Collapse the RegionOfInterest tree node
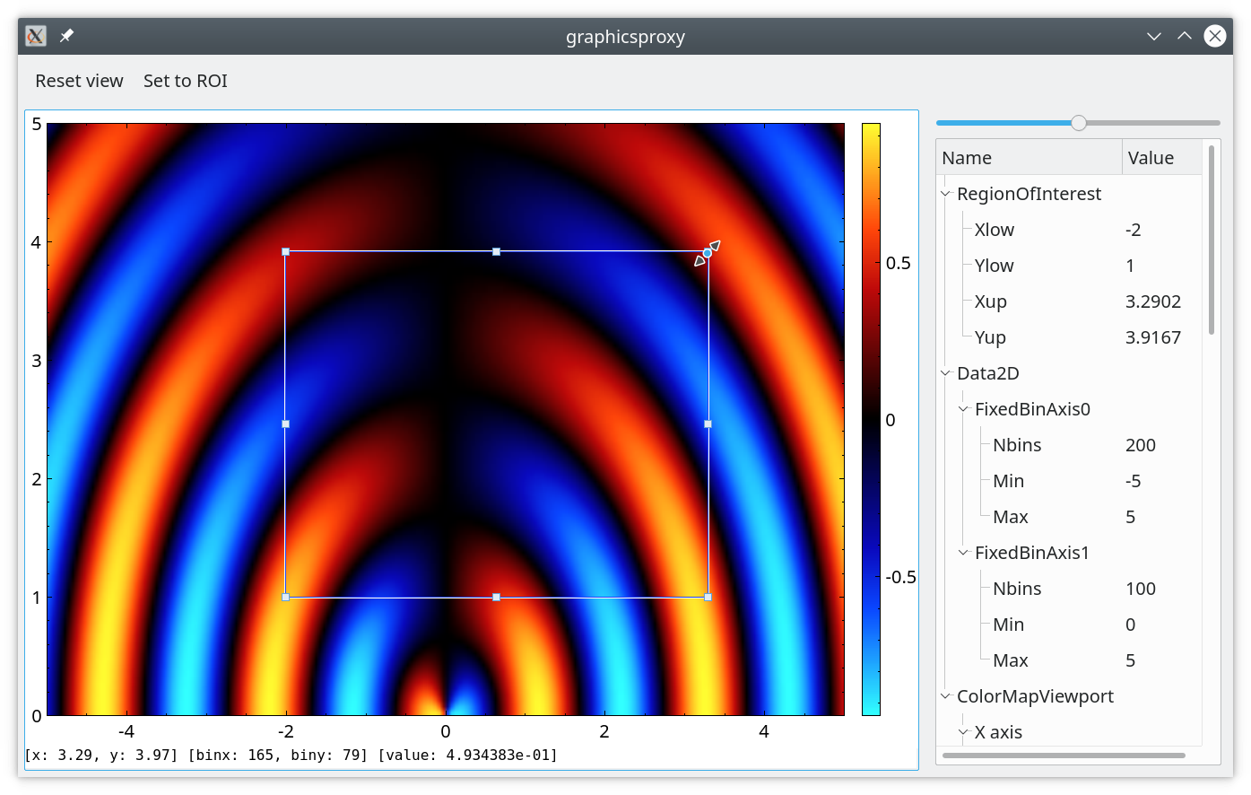 (945, 194)
